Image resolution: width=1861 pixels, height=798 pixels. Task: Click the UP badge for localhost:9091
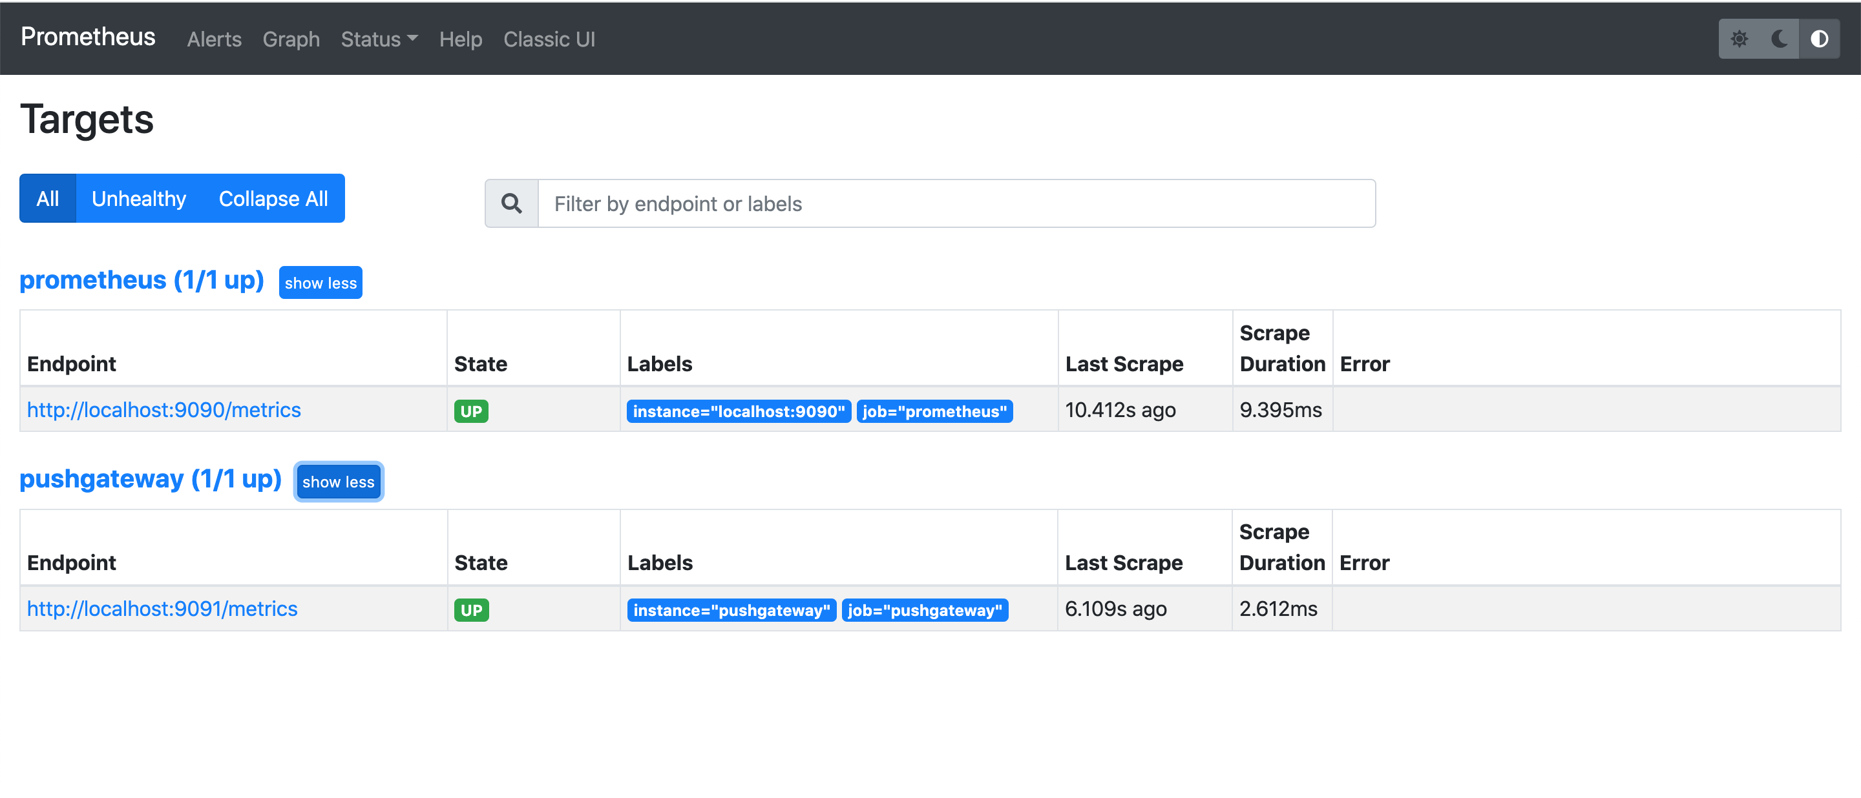point(471,610)
